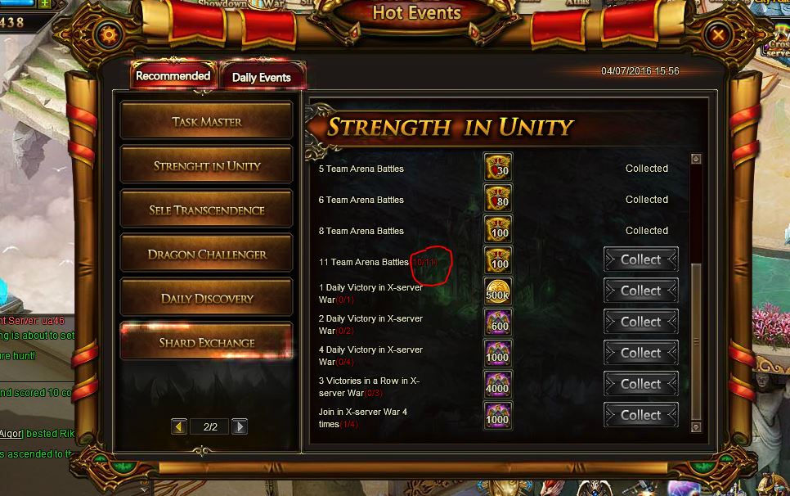790x496 pixels.
Task: Click the 600 purple reward icon
Action: click(498, 322)
